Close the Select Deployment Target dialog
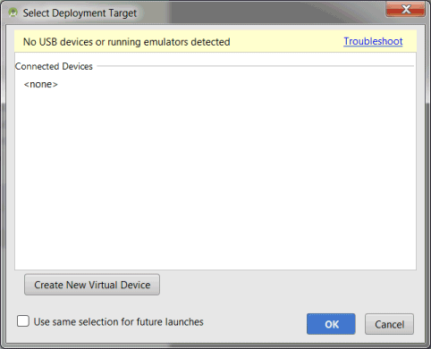The height and width of the screenshot is (349, 431). pyautogui.click(x=406, y=9)
